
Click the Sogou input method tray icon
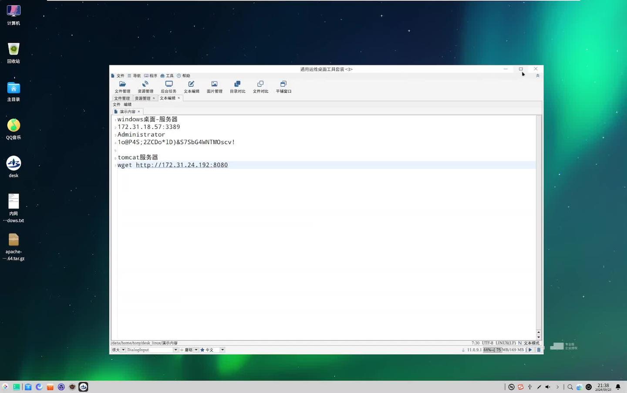520,387
